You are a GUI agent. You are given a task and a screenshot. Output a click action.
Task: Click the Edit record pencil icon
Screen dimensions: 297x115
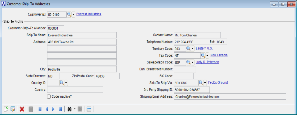point(13,109)
